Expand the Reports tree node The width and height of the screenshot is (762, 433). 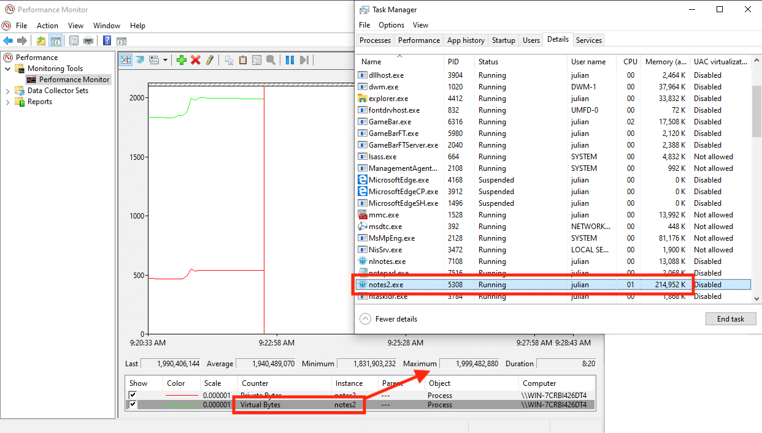(x=8, y=102)
